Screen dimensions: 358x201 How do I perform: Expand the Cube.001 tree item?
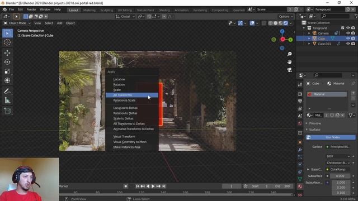(309, 44)
